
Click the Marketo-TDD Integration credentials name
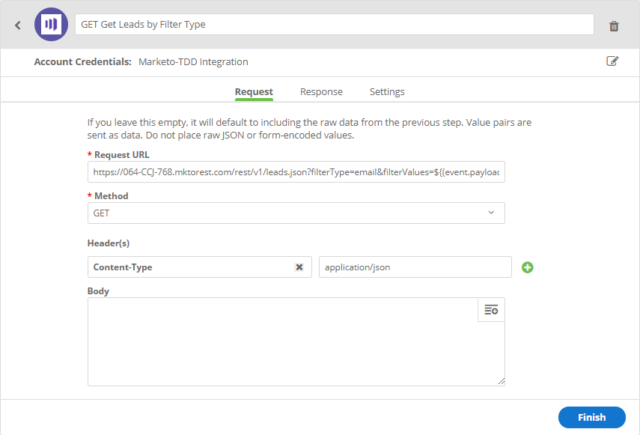[193, 62]
